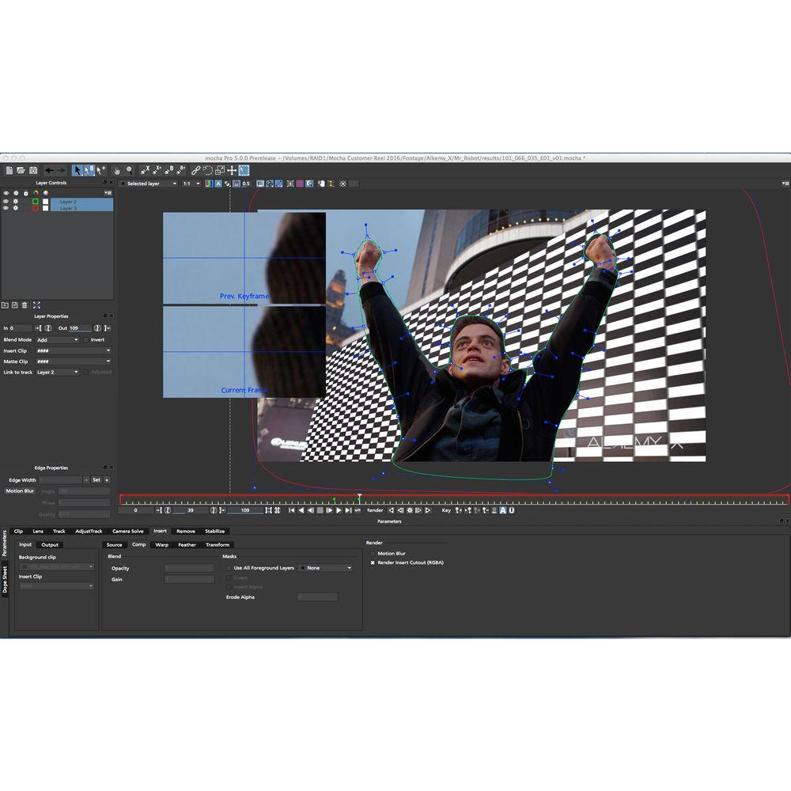This screenshot has height=791, width=791.
Task: Move the playhead marker on the timeline
Action: point(360,497)
